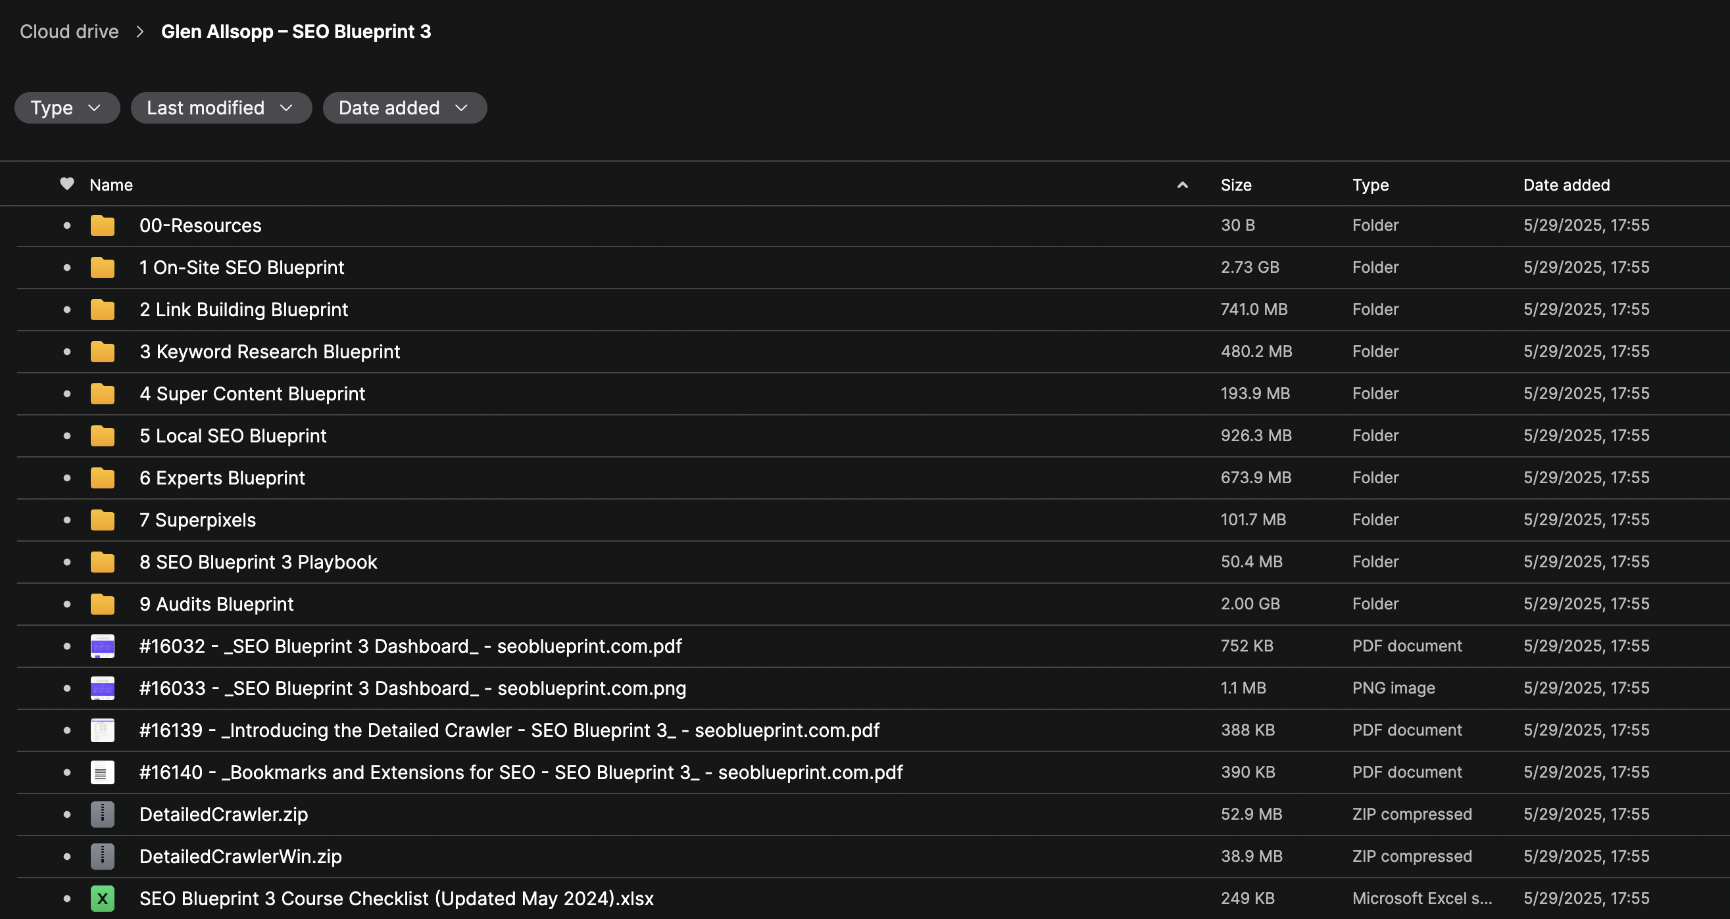Click the 4 Super Content Blueprint folder icon

103,393
